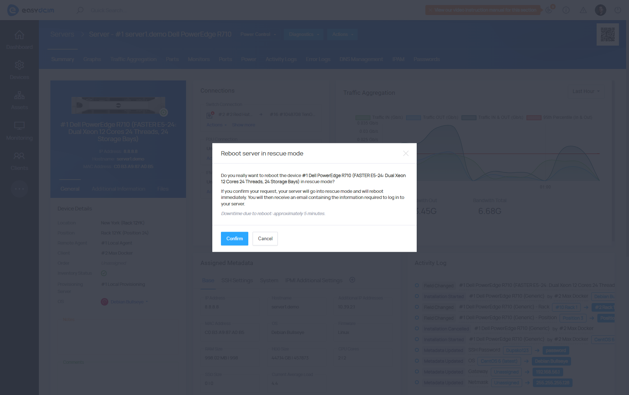Select the System metadata tab
Viewport: 629px width, 395px height.
(269, 280)
